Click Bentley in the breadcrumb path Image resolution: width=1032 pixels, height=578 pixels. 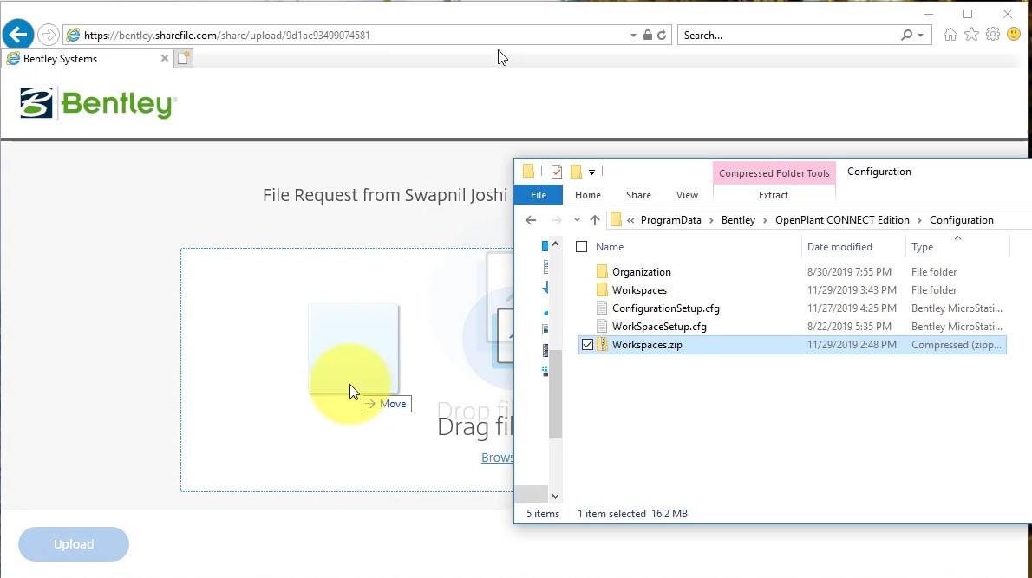[738, 220]
